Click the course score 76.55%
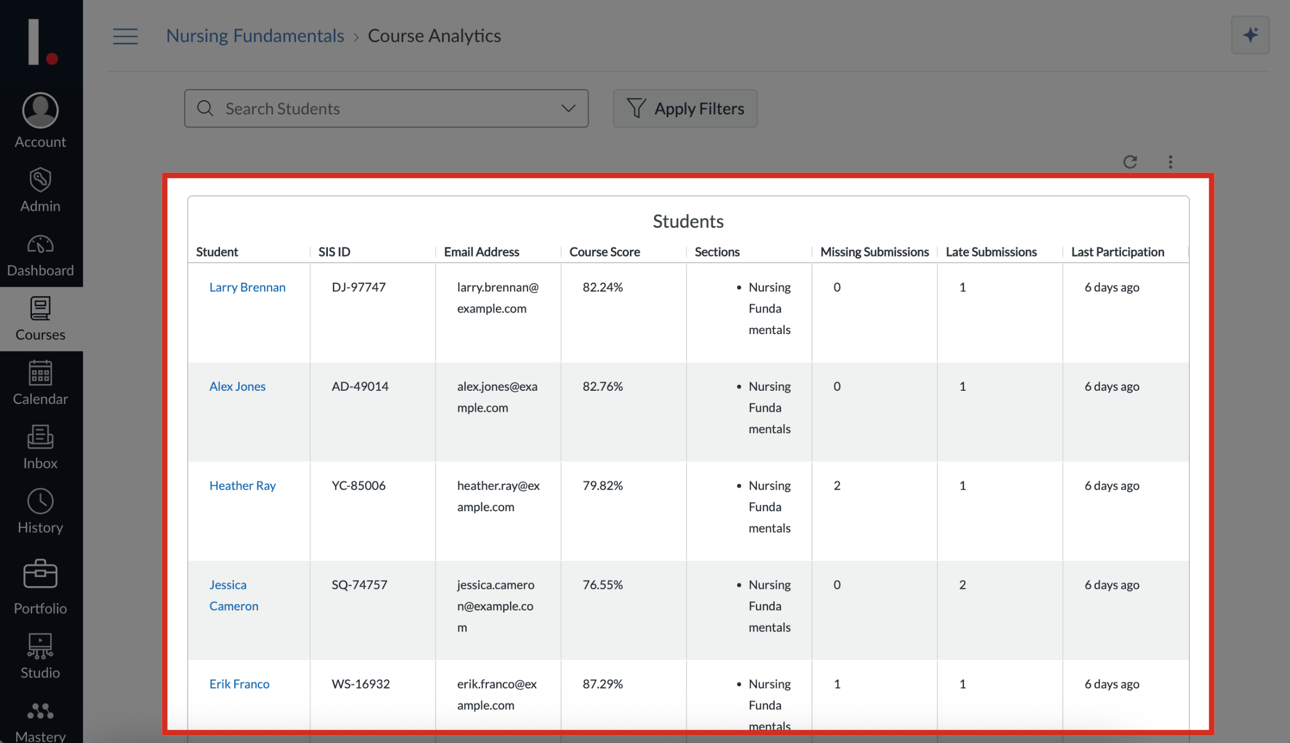The width and height of the screenshot is (1290, 743). tap(602, 584)
